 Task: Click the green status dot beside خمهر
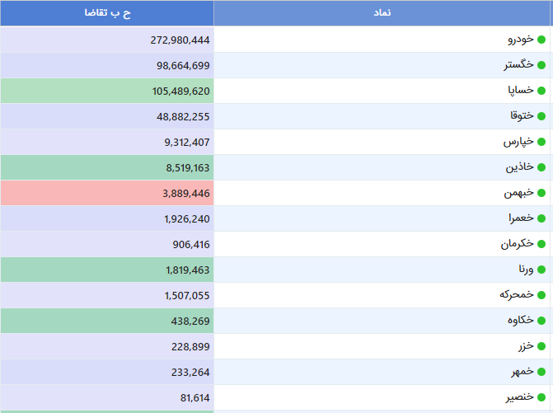(541, 372)
